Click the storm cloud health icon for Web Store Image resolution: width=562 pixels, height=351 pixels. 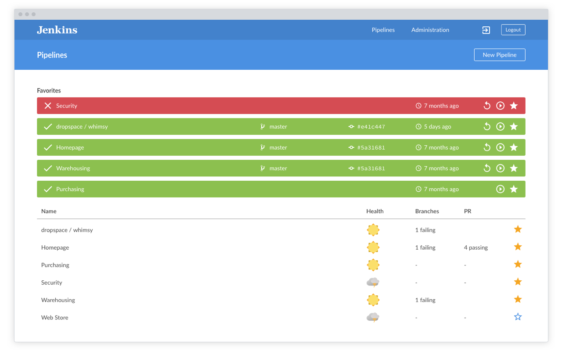point(373,317)
